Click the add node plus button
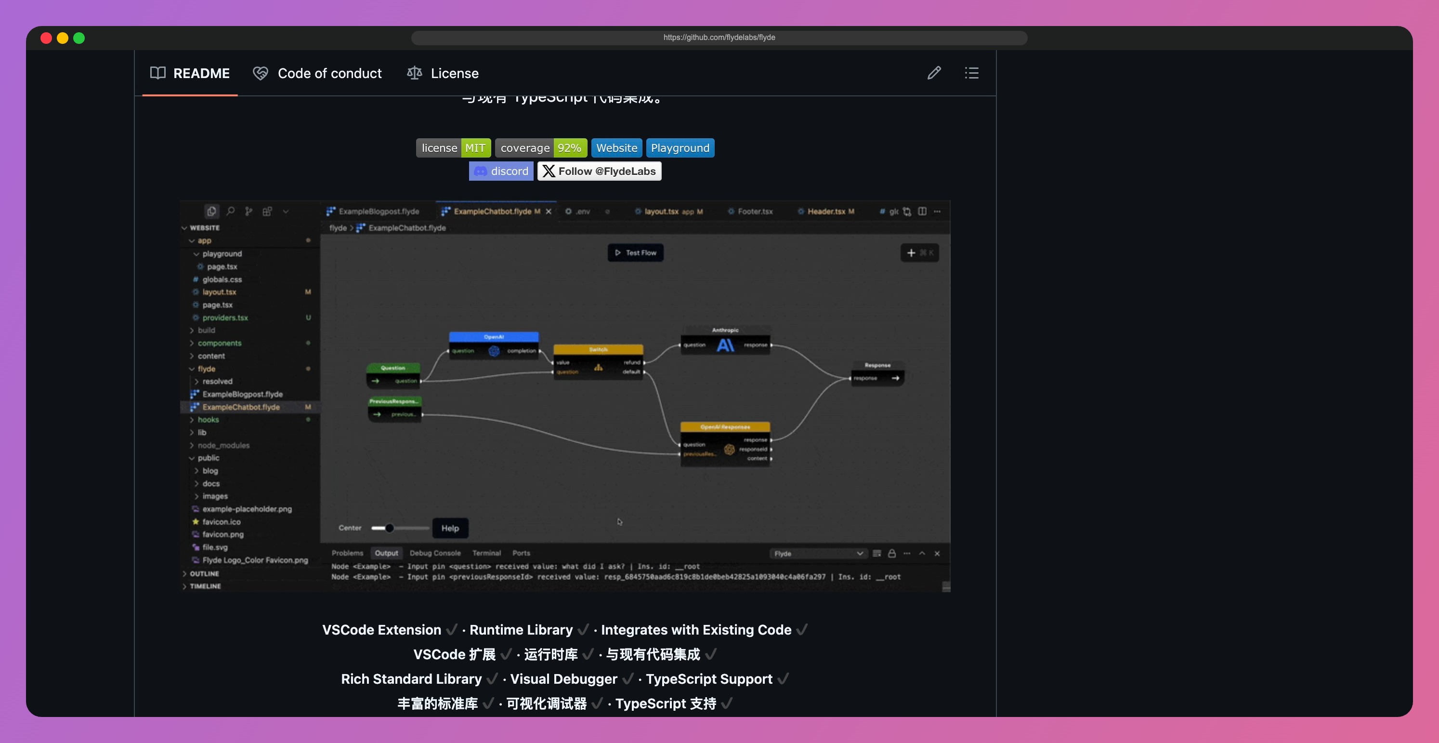1439x743 pixels. coord(919,252)
